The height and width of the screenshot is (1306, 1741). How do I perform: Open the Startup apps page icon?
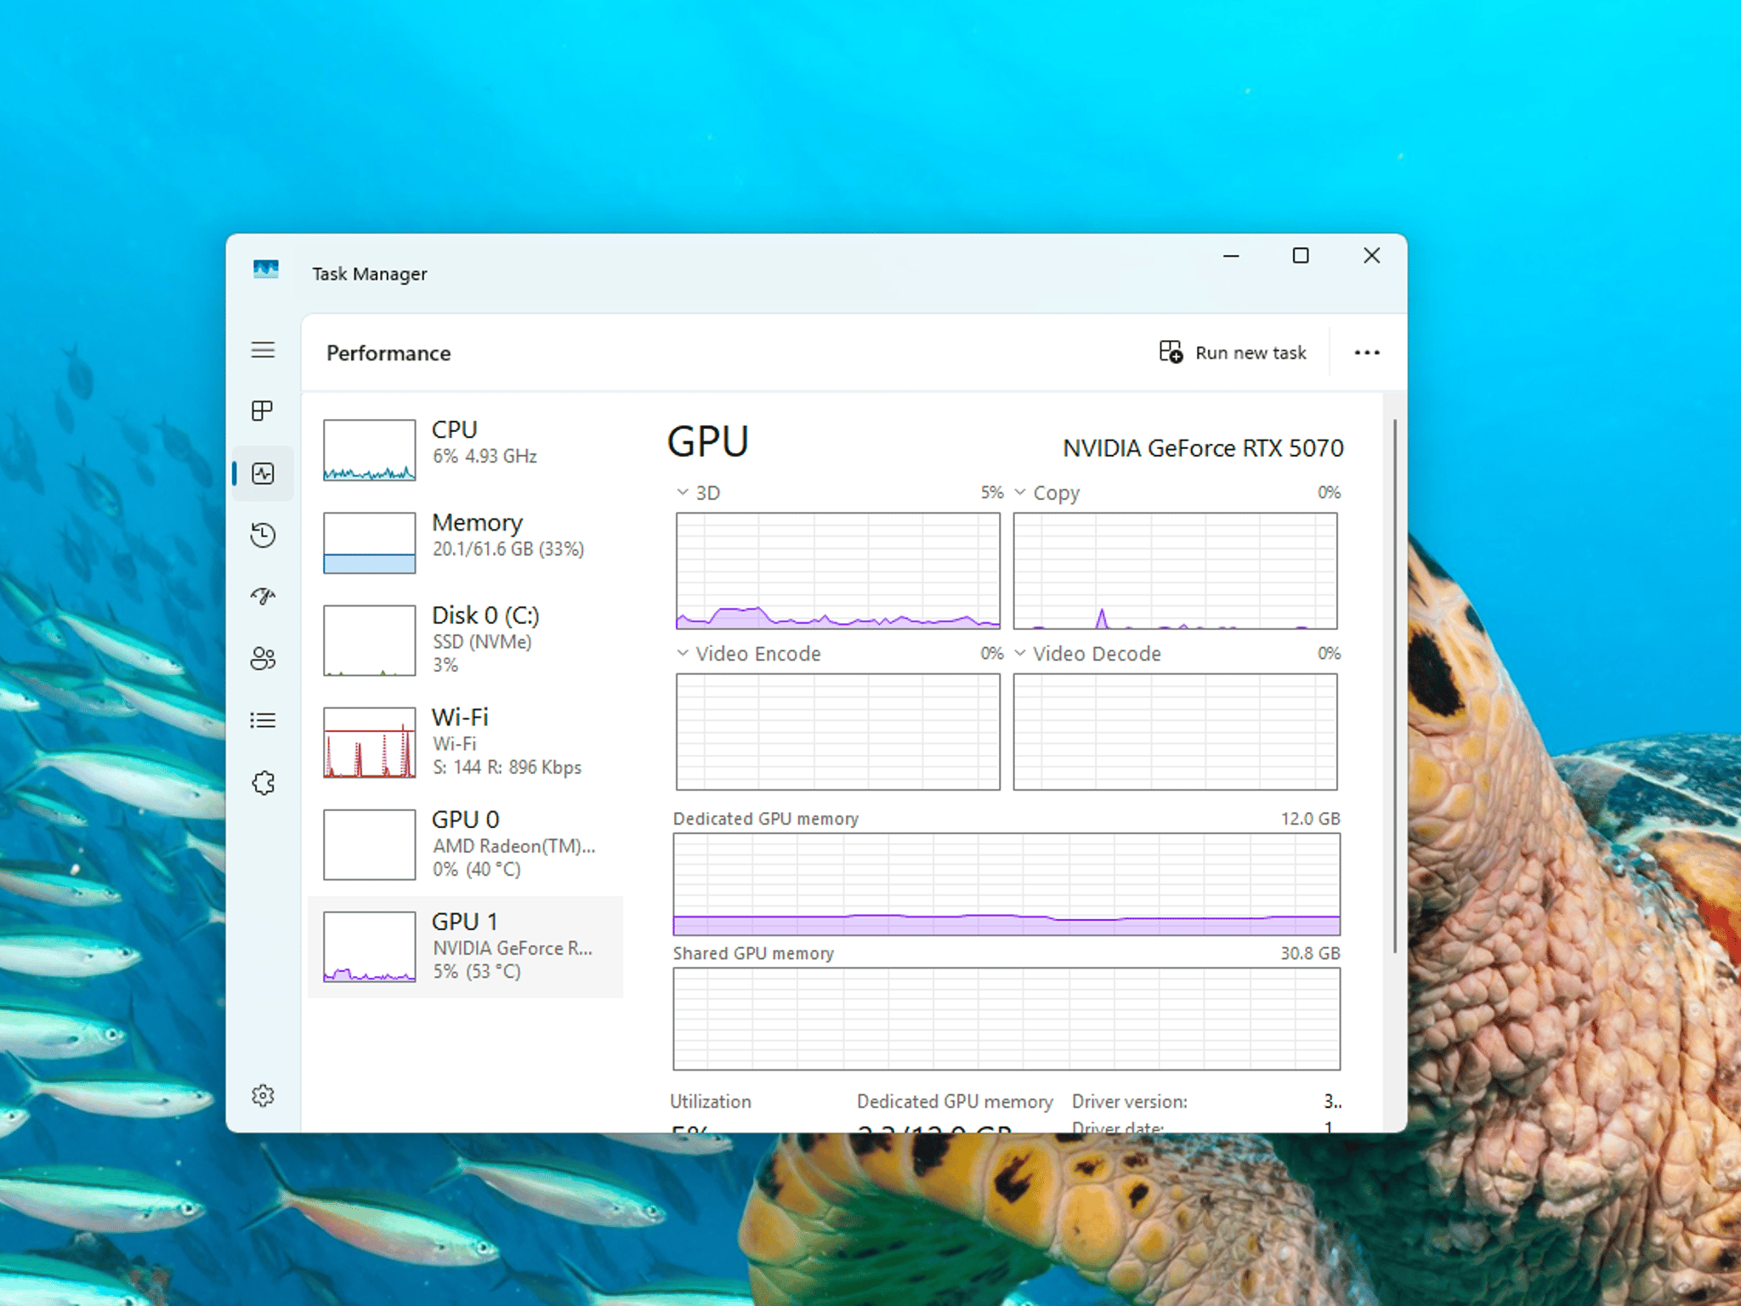(x=263, y=597)
